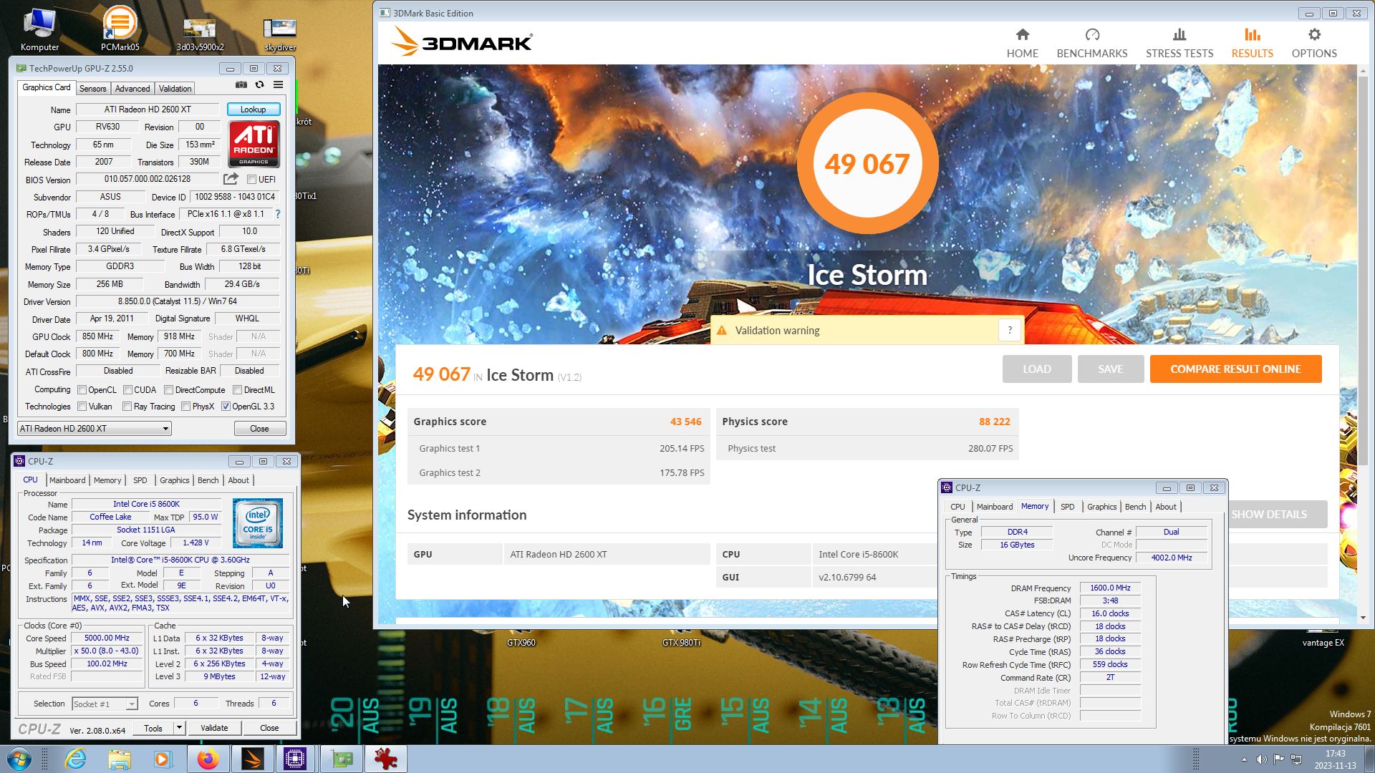Click the Graphics score value 43 546

click(x=685, y=422)
